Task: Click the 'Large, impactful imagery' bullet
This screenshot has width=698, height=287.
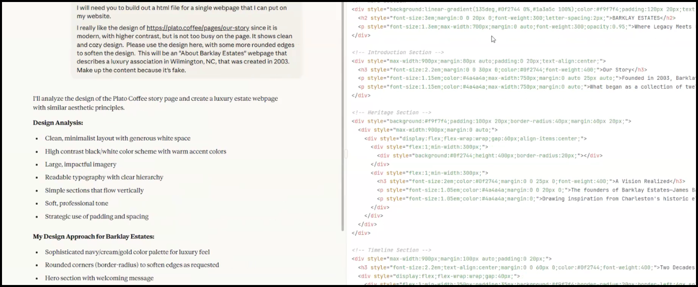Action: (80, 165)
